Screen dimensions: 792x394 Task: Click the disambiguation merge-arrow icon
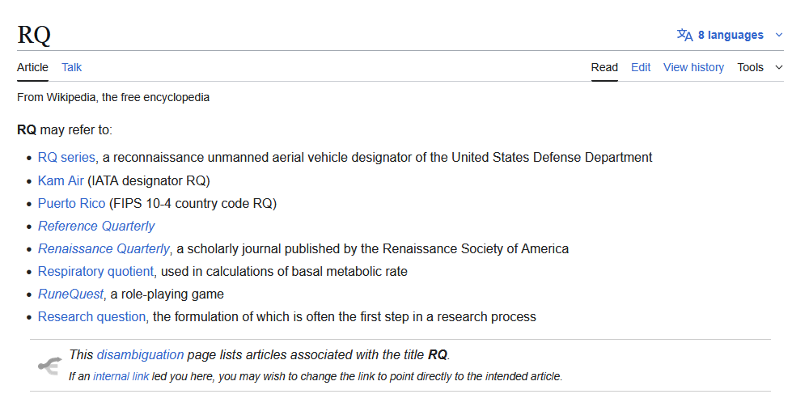49,366
